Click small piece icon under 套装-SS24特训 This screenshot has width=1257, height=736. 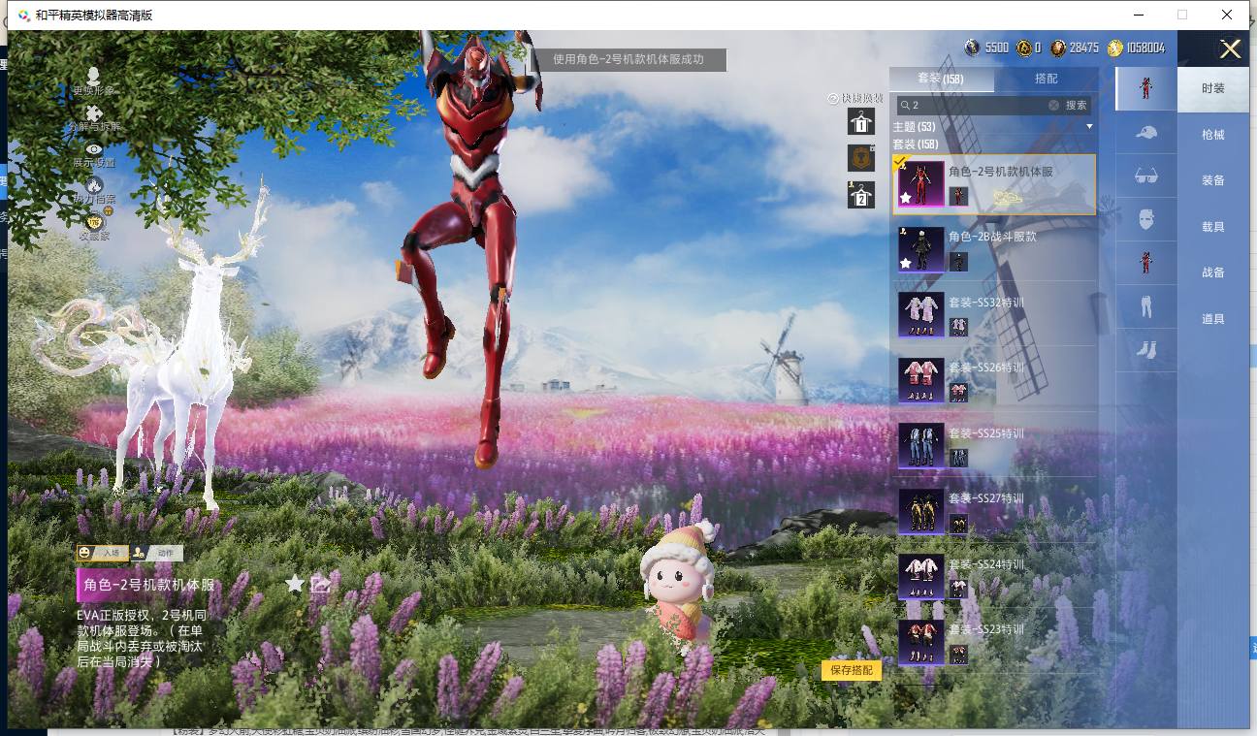pos(958,589)
